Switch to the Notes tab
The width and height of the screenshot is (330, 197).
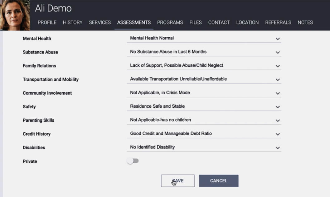(305, 22)
